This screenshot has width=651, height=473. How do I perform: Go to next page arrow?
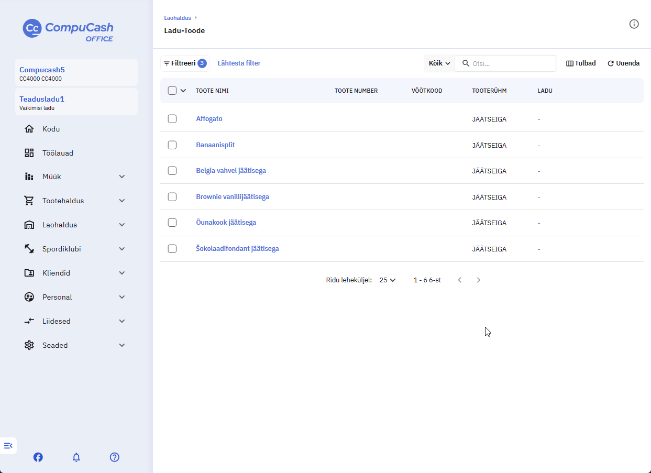[x=478, y=280]
